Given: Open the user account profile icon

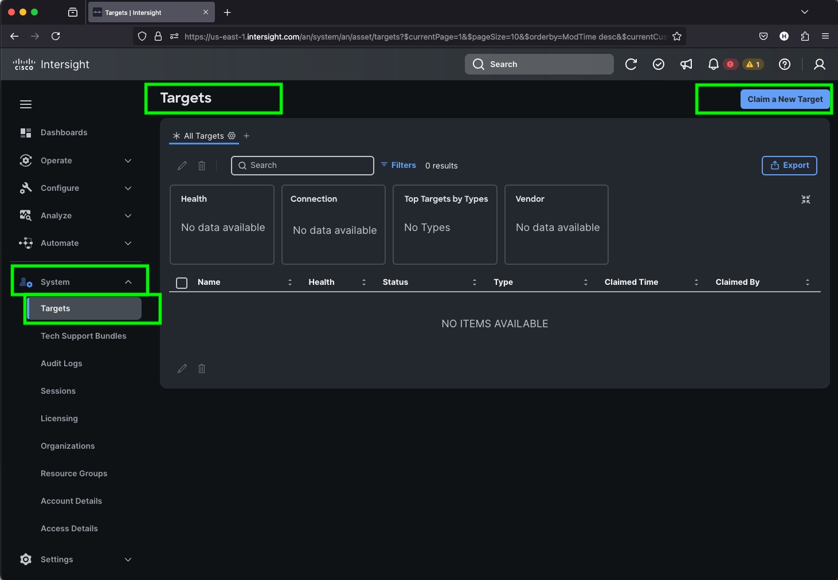Looking at the screenshot, I should pyautogui.click(x=819, y=64).
